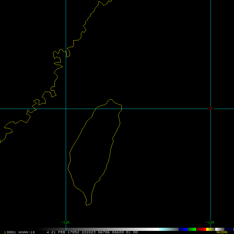234x234 pixels.
Task: Click the 21 FEB date text
Action: (58, 232)
